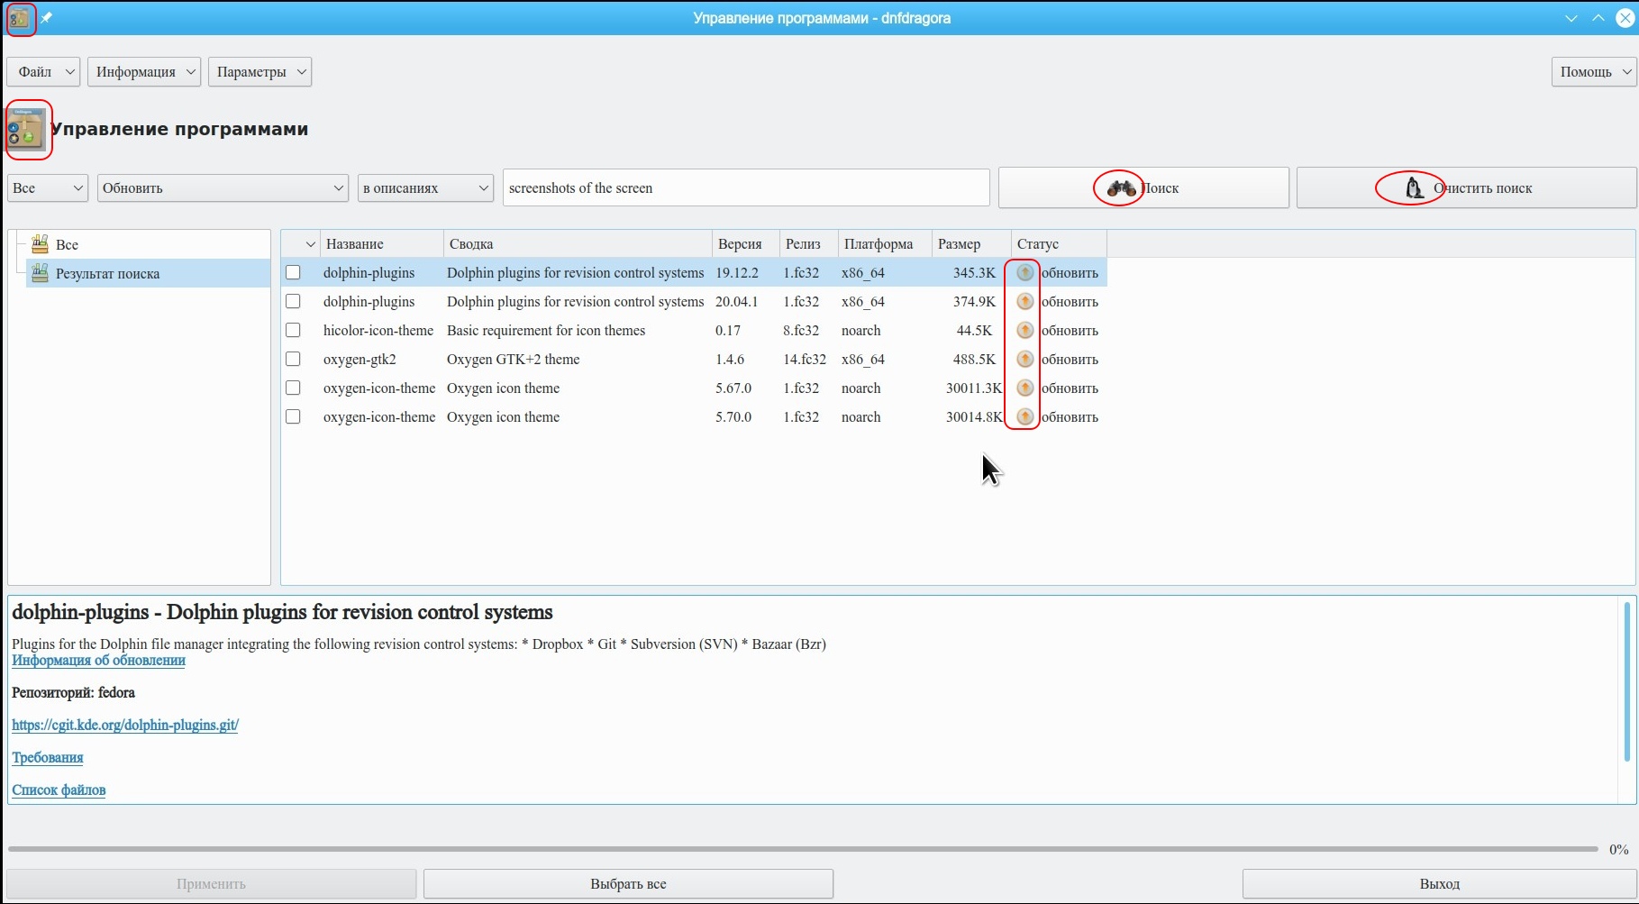Image resolution: width=1639 pixels, height=904 pixels.
Task: Open the Информация menu
Action: (x=144, y=72)
